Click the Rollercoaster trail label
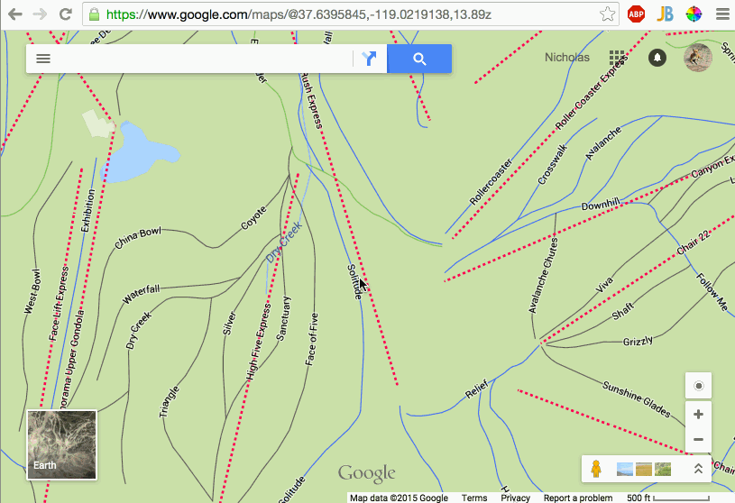Image resolution: width=735 pixels, height=503 pixels. (491, 182)
